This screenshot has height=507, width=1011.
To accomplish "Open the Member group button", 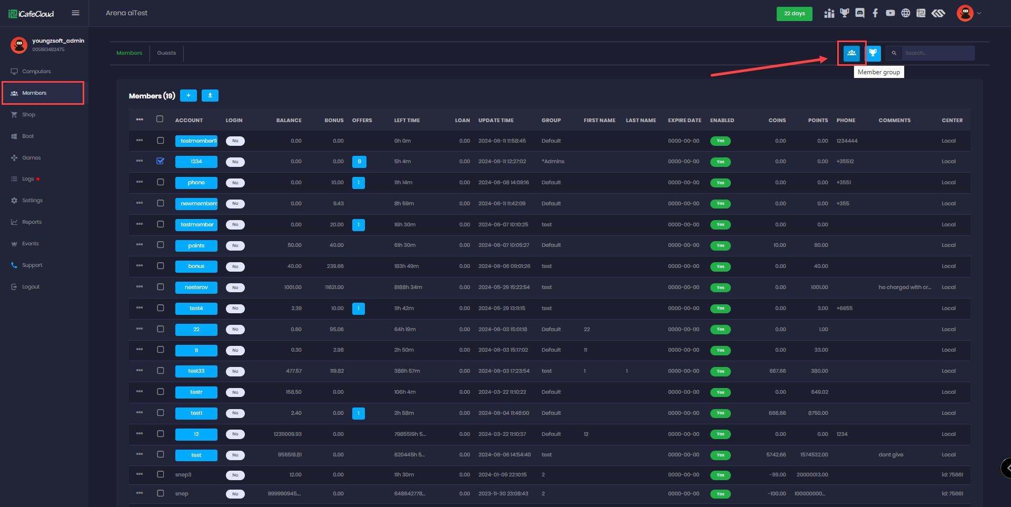I will click(851, 53).
